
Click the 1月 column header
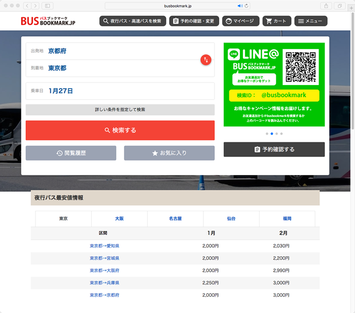tap(211, 233)
